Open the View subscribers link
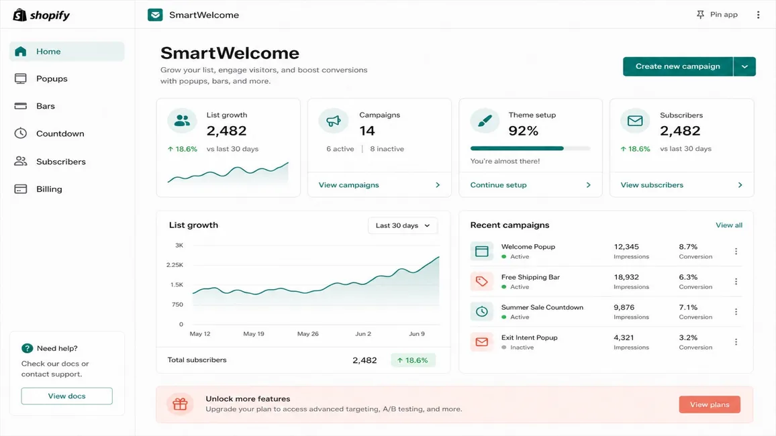This screenshot has width=776, height=436. 652,185
